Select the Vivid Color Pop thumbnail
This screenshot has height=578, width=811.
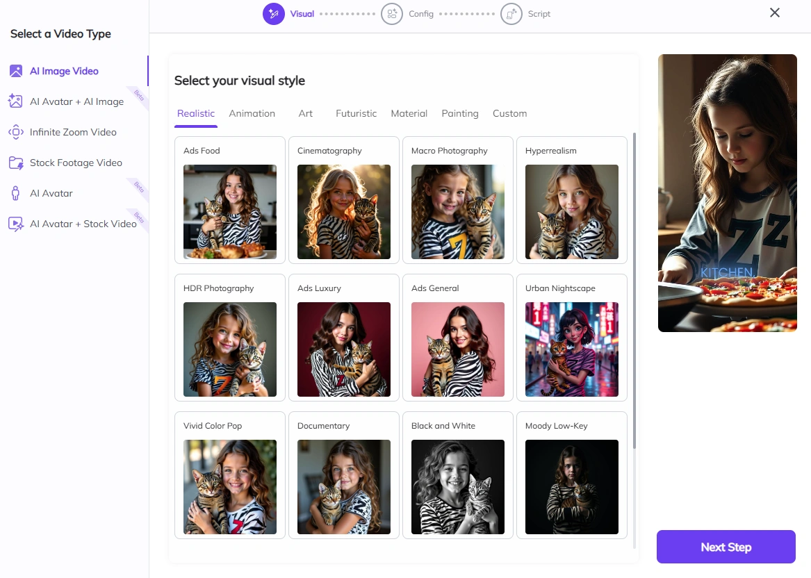229,487
